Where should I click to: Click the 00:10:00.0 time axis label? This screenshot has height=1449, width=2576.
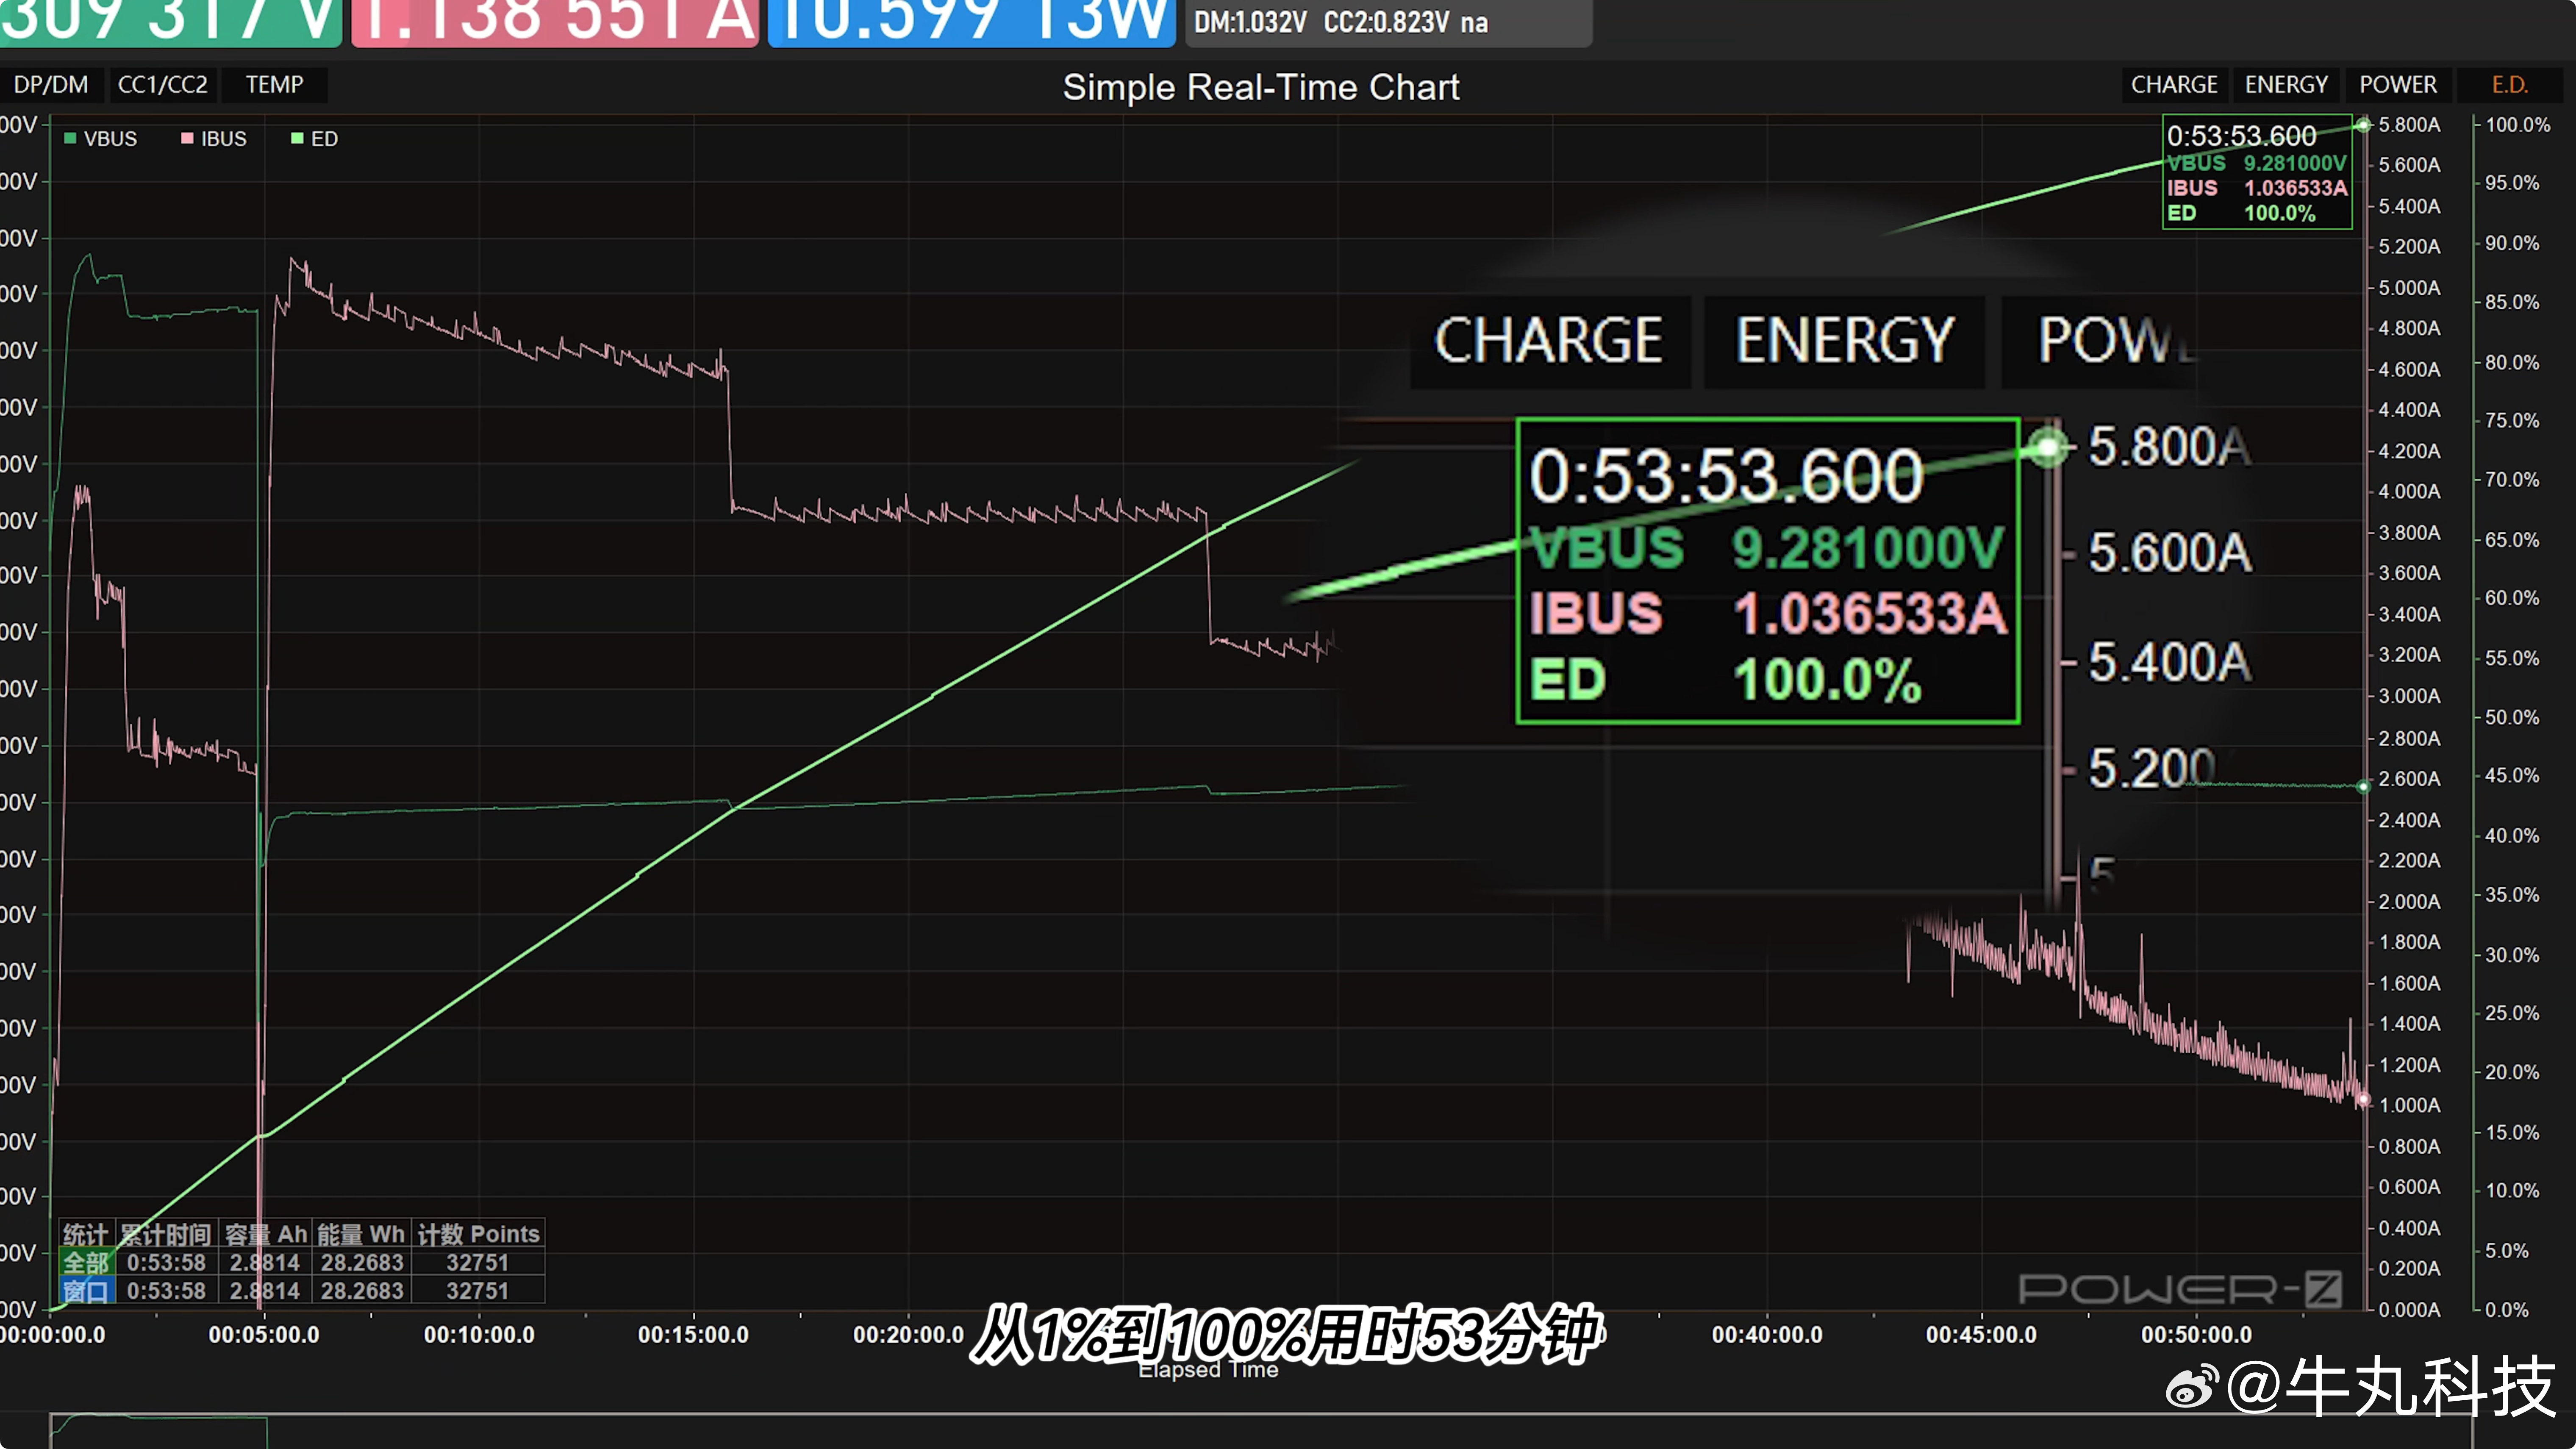tap(479, 1335)
